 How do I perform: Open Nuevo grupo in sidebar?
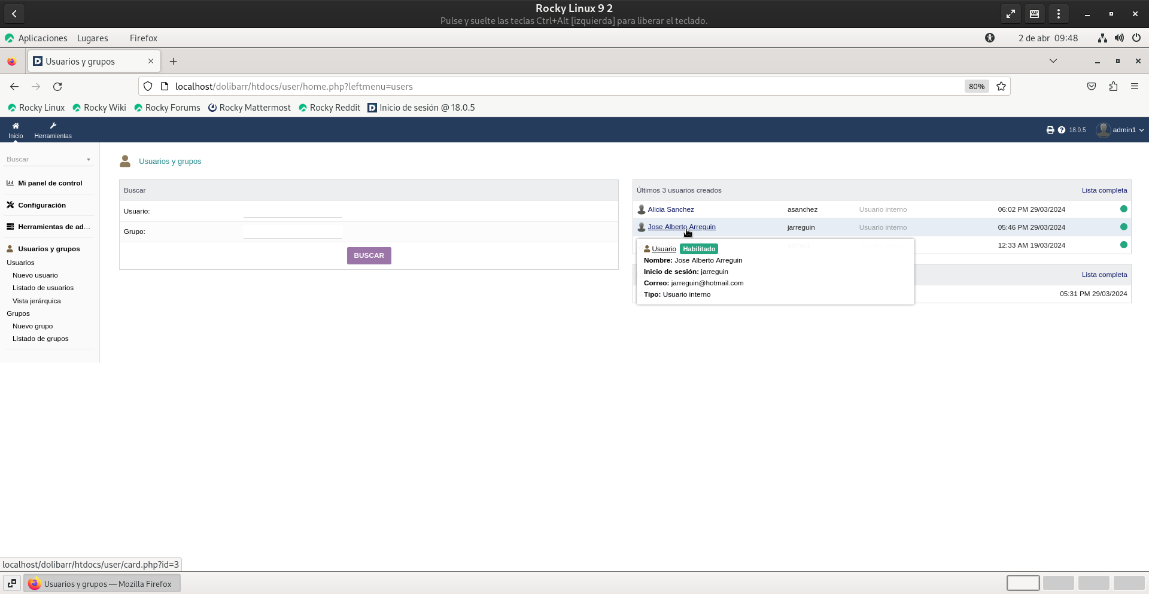(x=33, y=326)
